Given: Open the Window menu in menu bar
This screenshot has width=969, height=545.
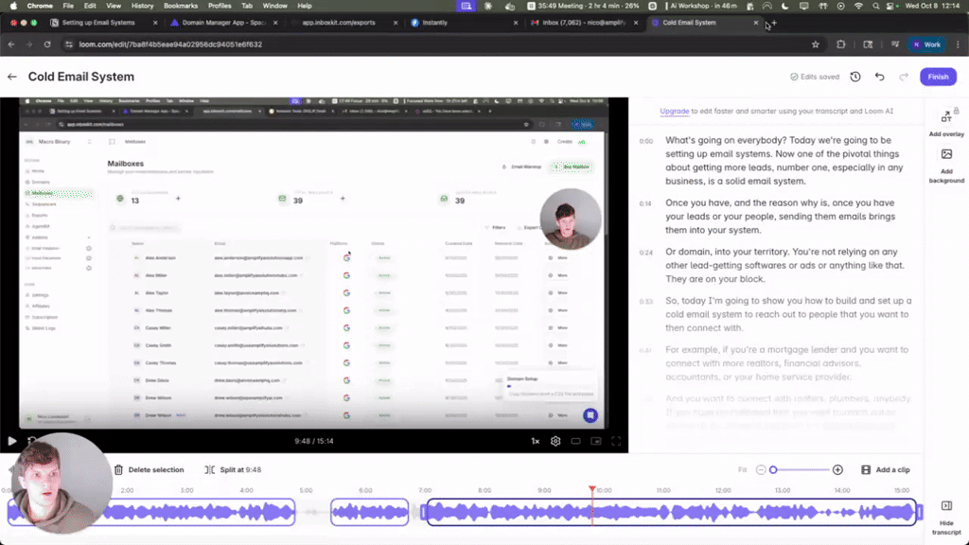Looking at the screenshot, I should pos(275,6).
